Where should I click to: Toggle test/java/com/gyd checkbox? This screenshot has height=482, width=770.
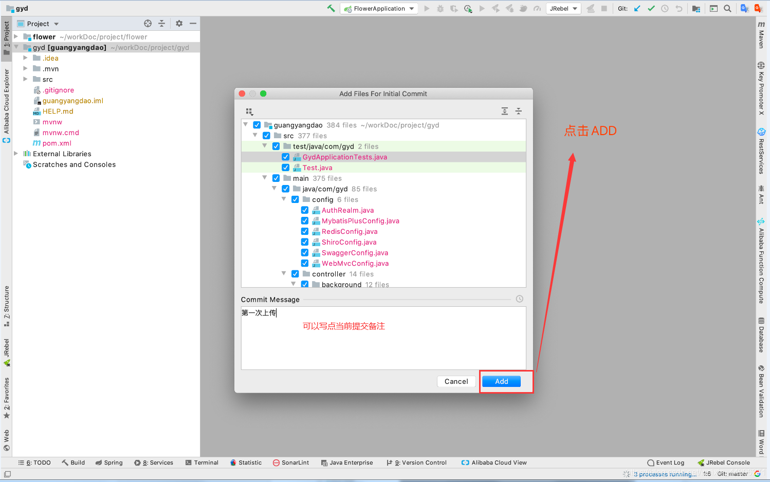click(276, 146)
